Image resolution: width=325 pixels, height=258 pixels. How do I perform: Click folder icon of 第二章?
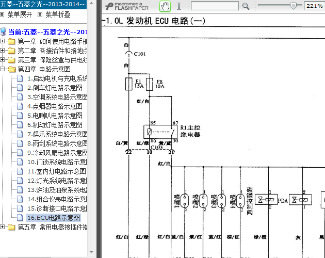tap(11, 51)
